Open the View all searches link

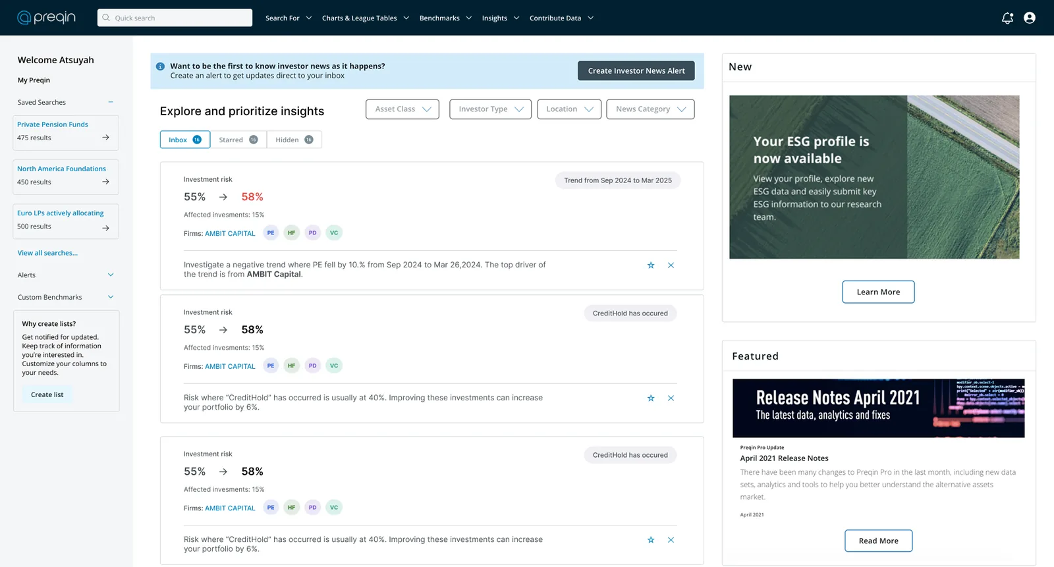(x=47, y=253)
